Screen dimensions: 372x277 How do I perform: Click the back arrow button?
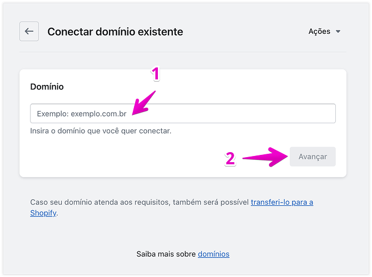tap(29, 32)
